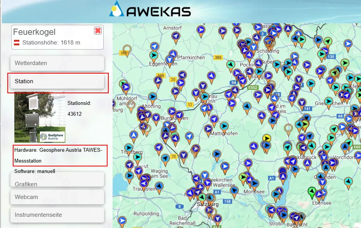Select the Hardware: Geosphere Austria TAWES-Messstation text

click(58, 156)
